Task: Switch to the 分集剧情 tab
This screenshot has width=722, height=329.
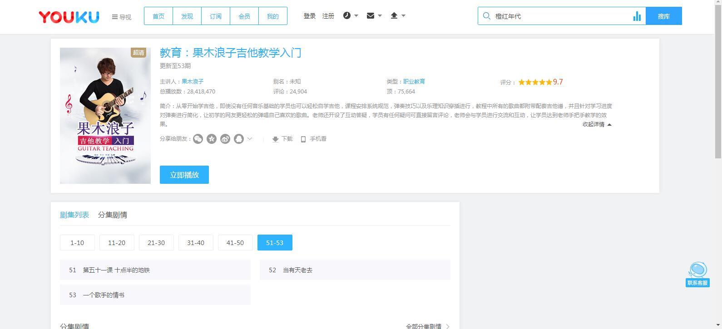Action: tap(113, 215)
